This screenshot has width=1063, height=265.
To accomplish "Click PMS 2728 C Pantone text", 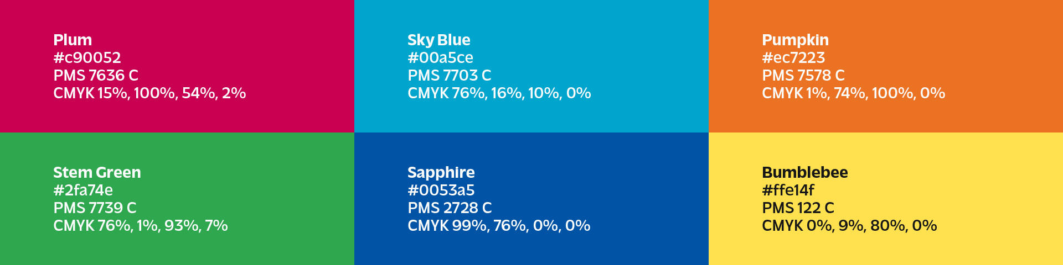I will [450, 208].
